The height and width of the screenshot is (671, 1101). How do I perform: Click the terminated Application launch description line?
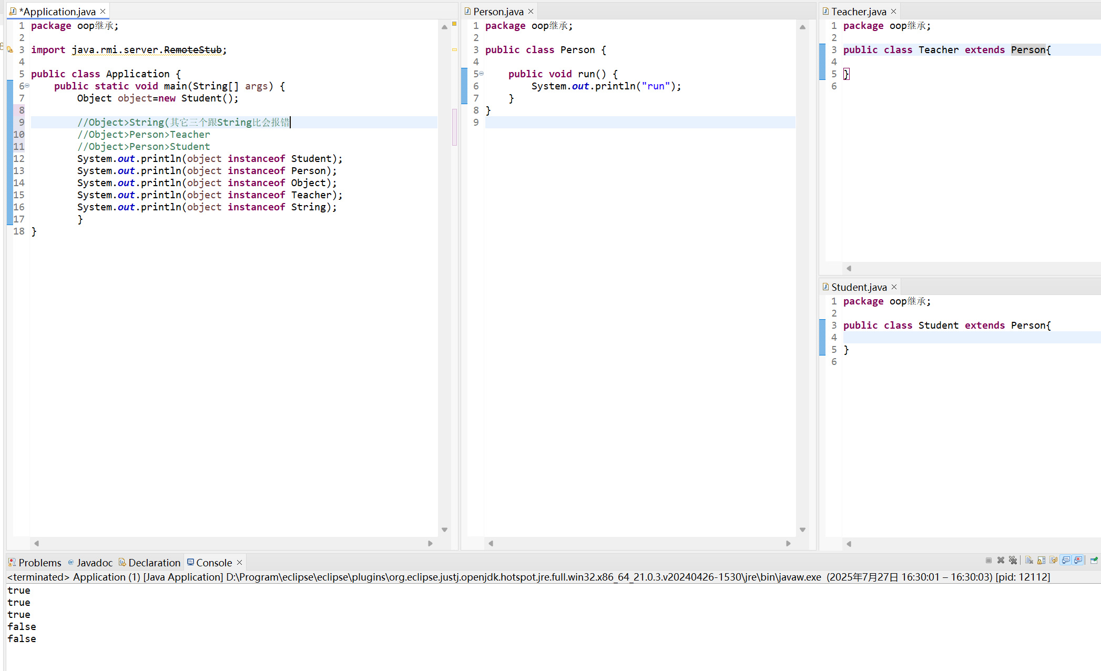point(528,577)
